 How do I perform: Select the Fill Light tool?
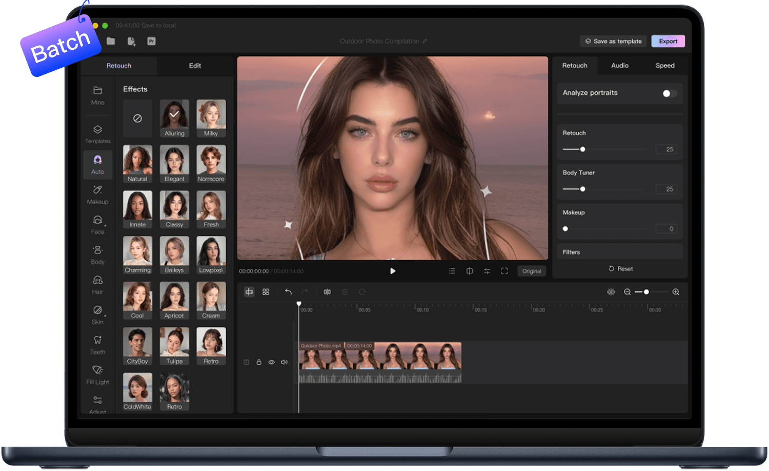(97, 375)
